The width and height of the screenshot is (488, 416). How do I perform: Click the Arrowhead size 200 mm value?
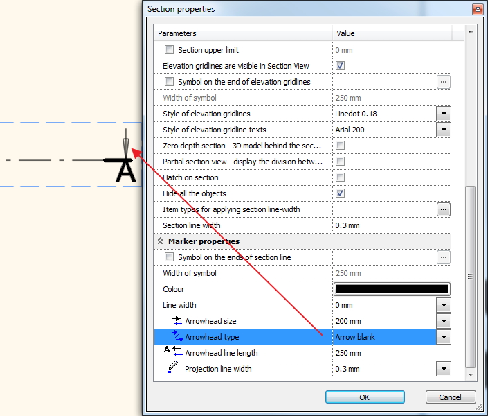348,321
